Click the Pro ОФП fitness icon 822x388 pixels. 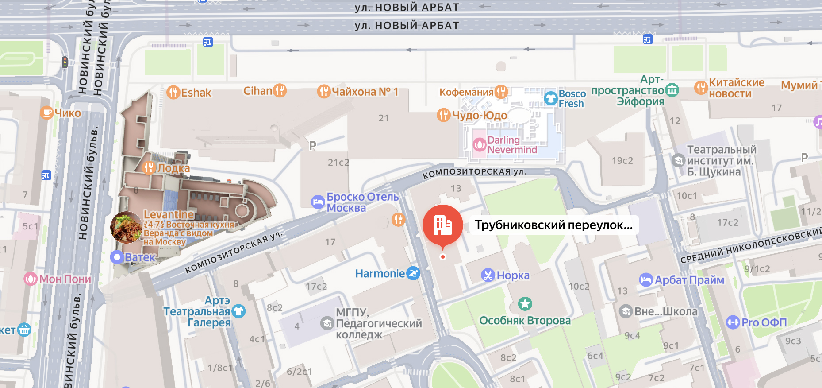733,322
